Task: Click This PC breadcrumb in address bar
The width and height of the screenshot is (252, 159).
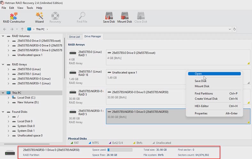Action: click(x=40, y=29)
